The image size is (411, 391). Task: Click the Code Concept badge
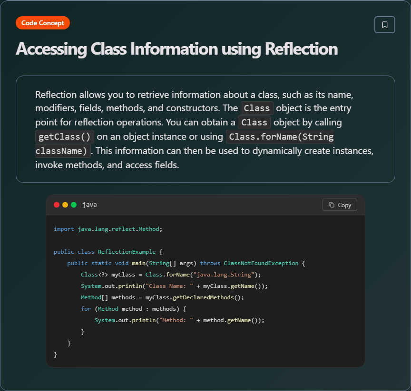point(43,23)
